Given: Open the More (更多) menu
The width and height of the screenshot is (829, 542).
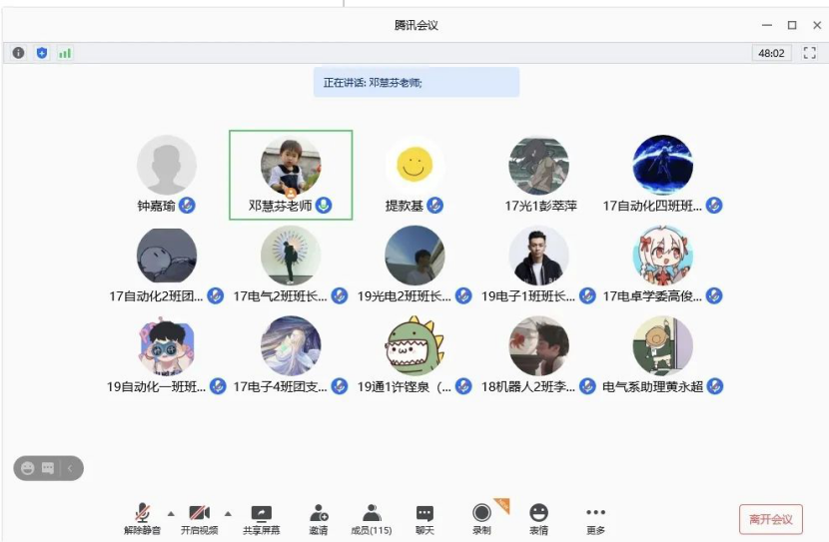Looking at the screenshot, I should [x=595, y=518].
